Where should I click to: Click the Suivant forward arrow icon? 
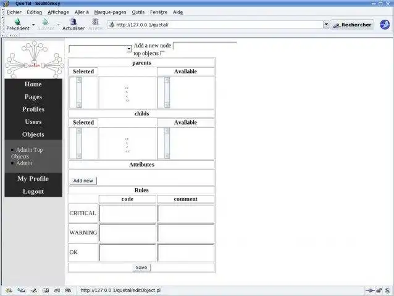point(46,22)
